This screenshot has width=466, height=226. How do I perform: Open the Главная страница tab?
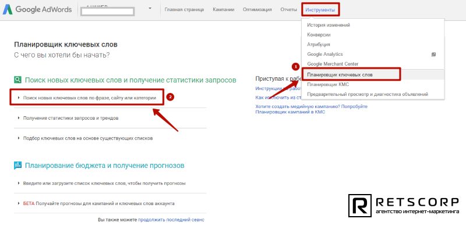pos(184,9)
